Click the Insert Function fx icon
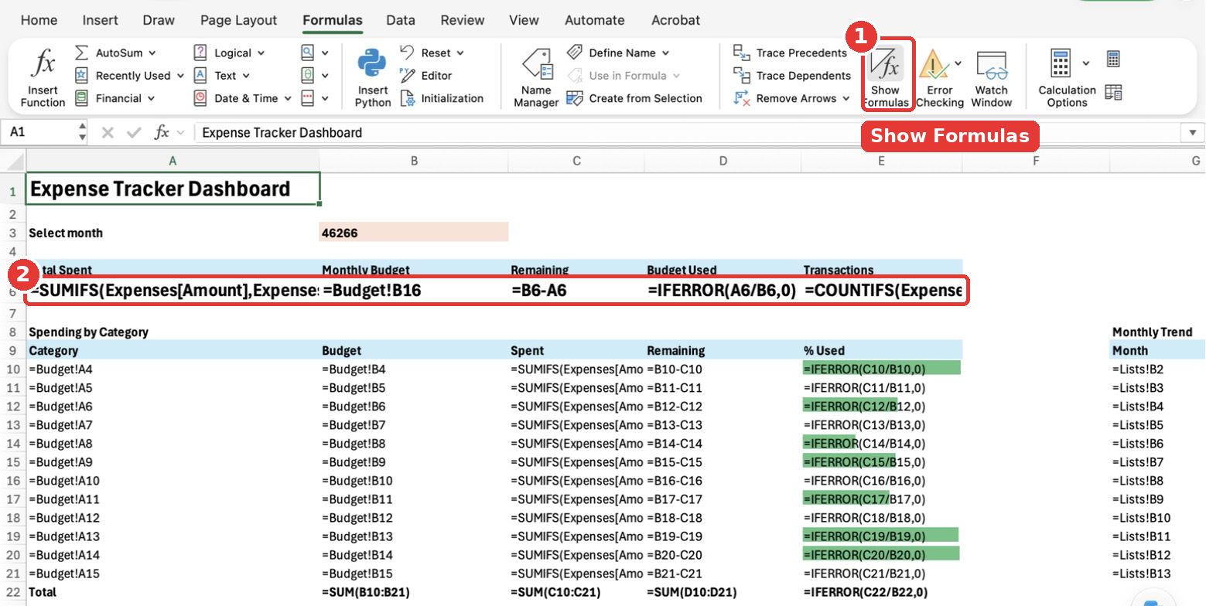 click(43, 63)
